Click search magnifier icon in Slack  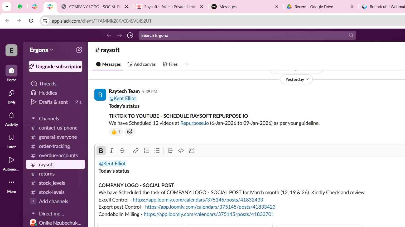(x=351, y=35)
